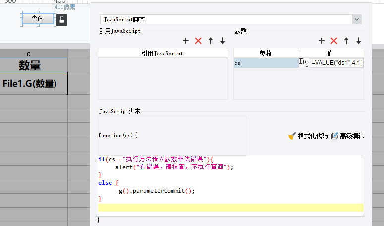The width and height of the screenshot is (384, 226).
Task: Move the cs parameter up
Action: pyautogui.click(x=346, y=41)
